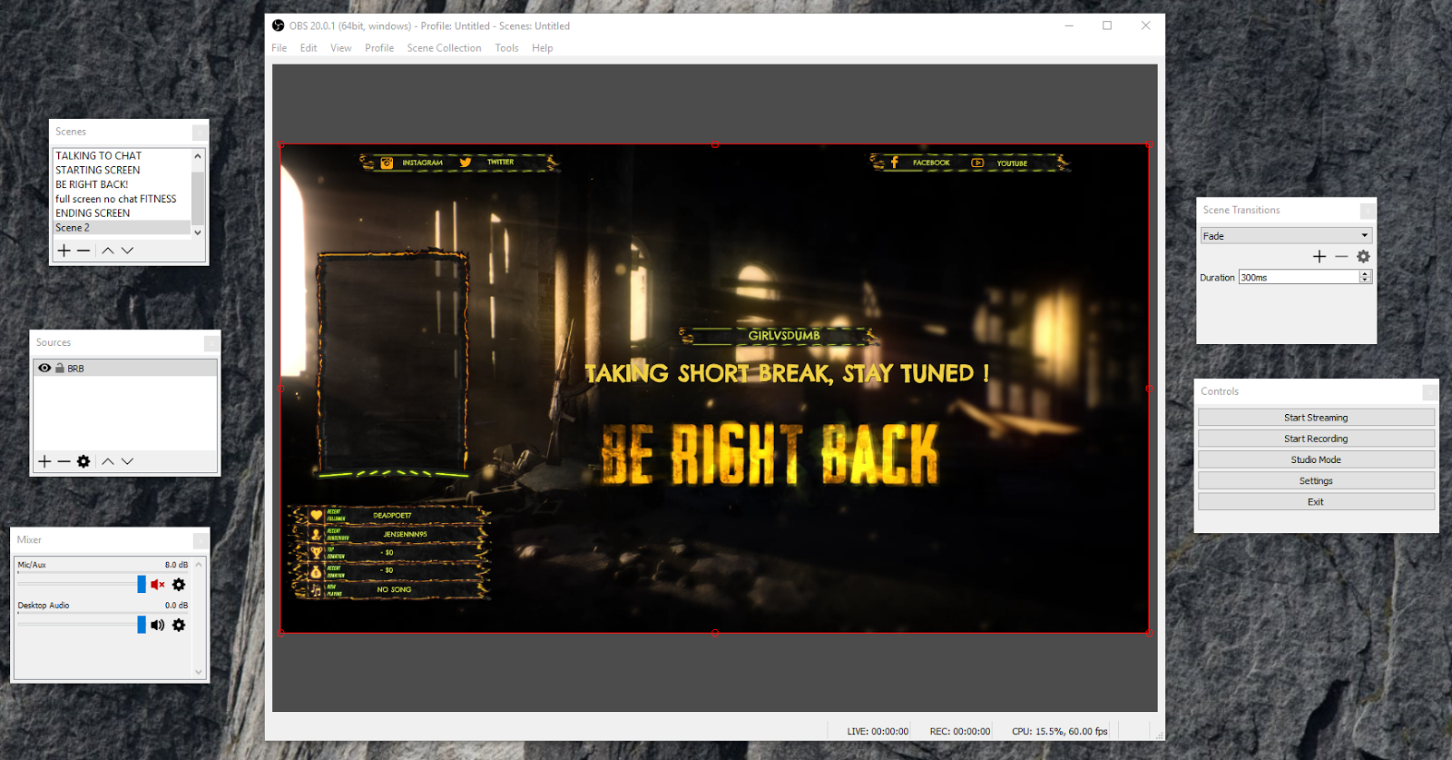Open the Edit menu

pyautogui.click(x=309, y=48)
